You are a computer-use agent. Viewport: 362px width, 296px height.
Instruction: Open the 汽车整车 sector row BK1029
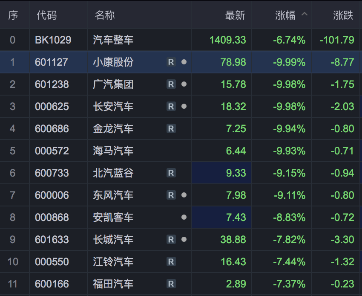[181, 40]
